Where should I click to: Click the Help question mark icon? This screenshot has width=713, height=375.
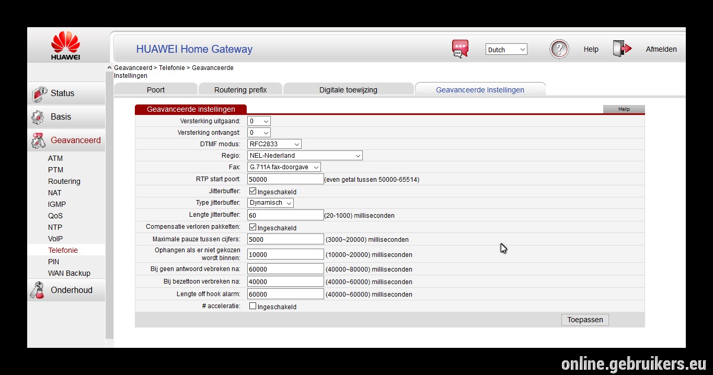[559, 49]
